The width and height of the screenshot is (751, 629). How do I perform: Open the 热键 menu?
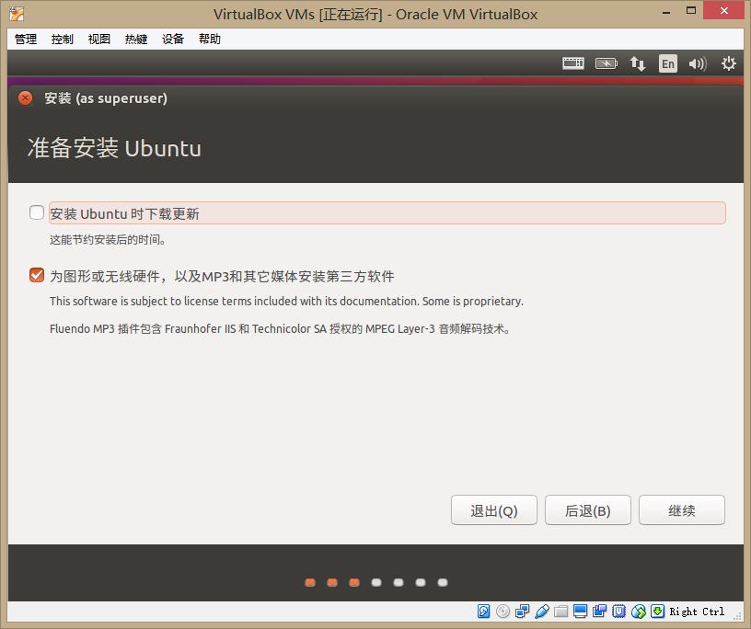click(136, 40)
